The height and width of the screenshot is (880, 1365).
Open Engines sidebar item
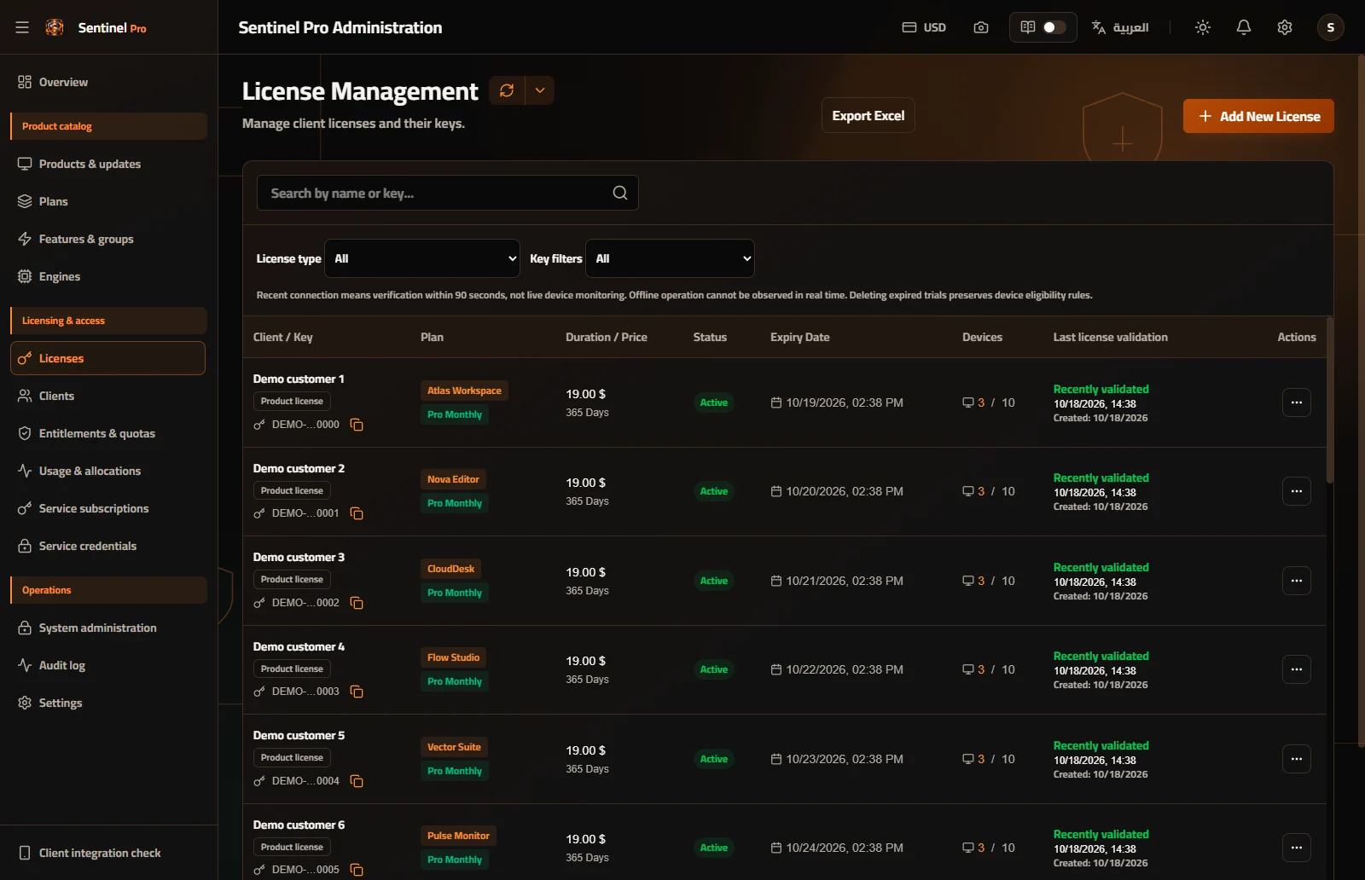(108, 276)
